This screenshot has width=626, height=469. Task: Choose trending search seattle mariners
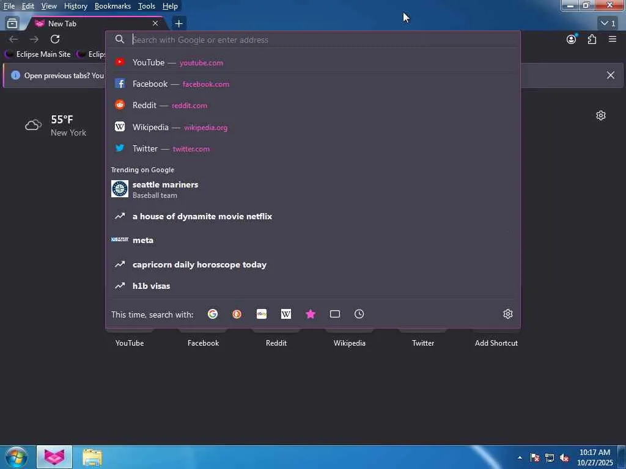[x=313, y=189]
